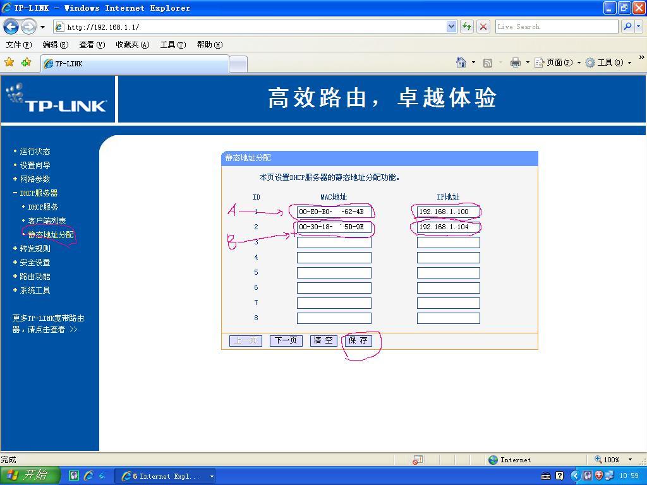Viewport: 647px width, 485px height.
Task: Click the Home page icon
Action: (x=461, y=63)
